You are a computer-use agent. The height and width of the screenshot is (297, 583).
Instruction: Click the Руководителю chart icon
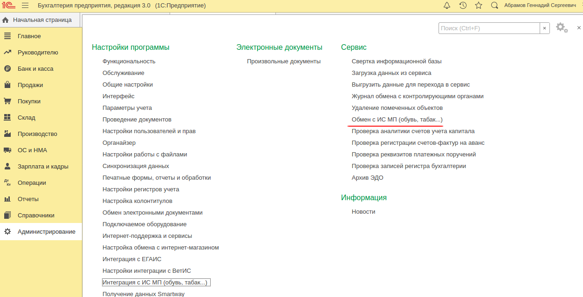(7, 52)
